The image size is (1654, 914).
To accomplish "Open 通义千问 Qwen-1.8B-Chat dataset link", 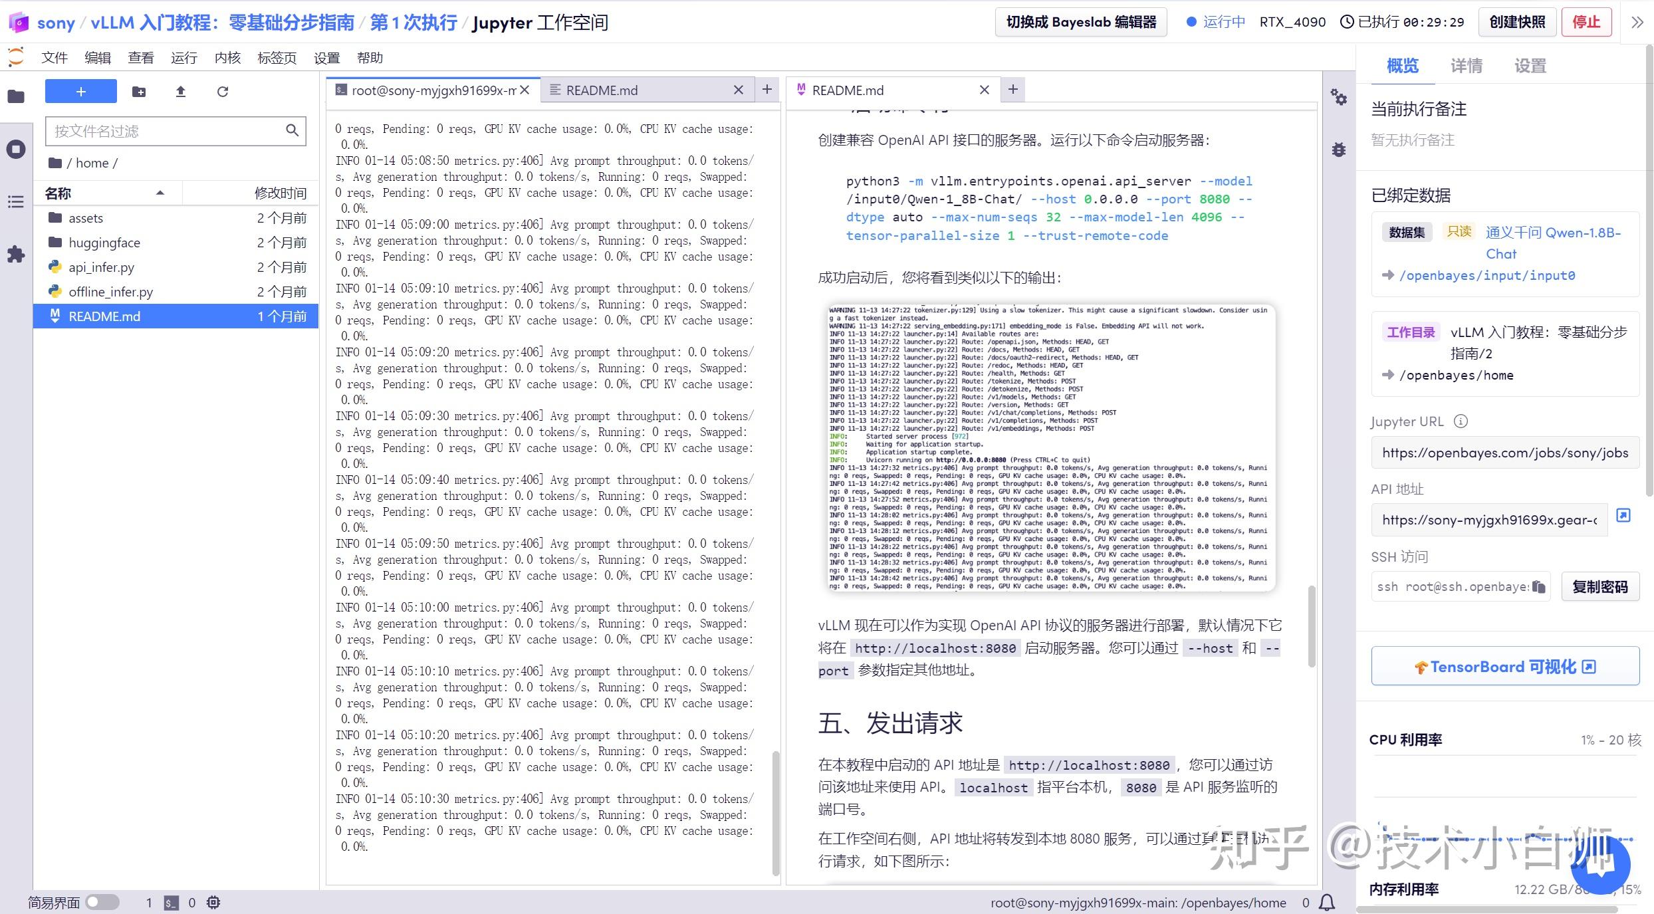I will pyautogui.click(x=1553, y=243).
